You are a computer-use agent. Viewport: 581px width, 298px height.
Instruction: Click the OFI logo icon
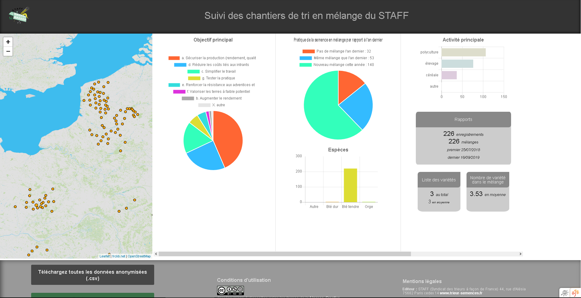click(565, 293)
